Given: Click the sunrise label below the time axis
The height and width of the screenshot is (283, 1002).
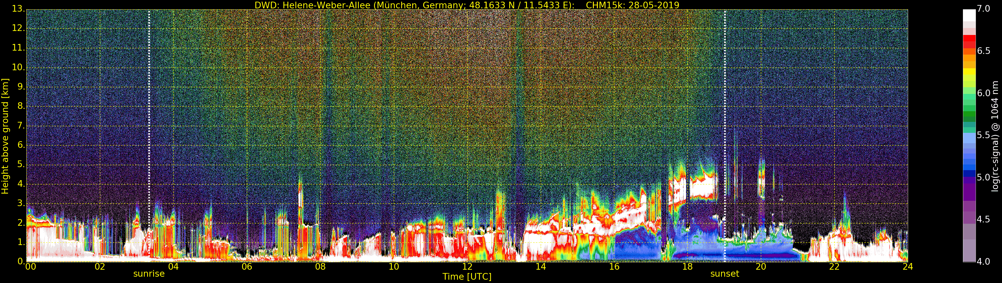Looking at the screenshot, I should 149,274.
